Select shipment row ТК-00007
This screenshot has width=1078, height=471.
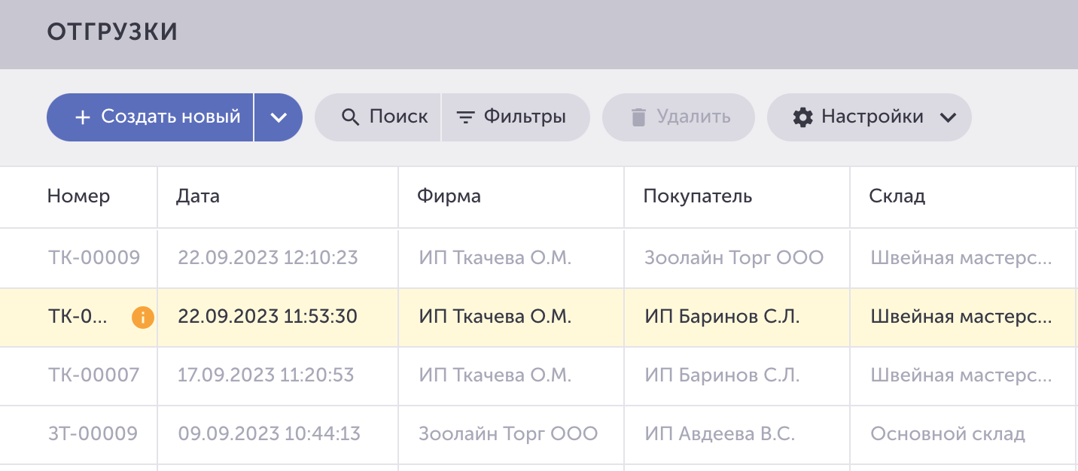[539, 376]
